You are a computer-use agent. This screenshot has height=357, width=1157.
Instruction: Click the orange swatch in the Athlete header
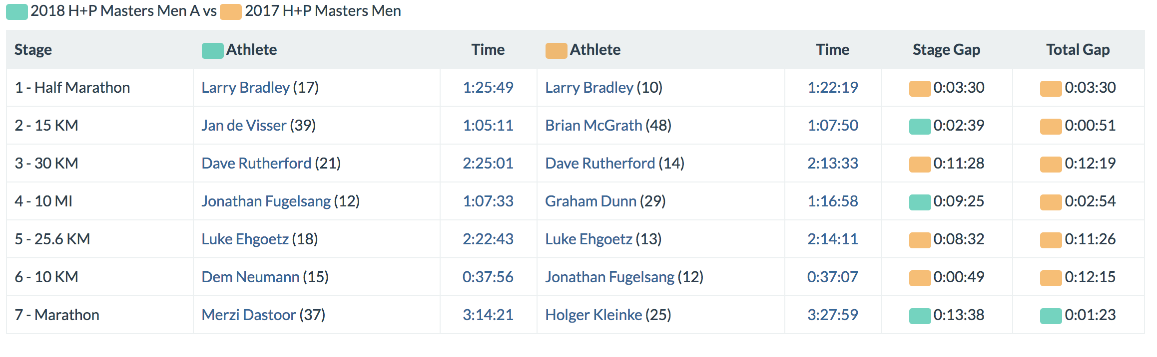556,50
